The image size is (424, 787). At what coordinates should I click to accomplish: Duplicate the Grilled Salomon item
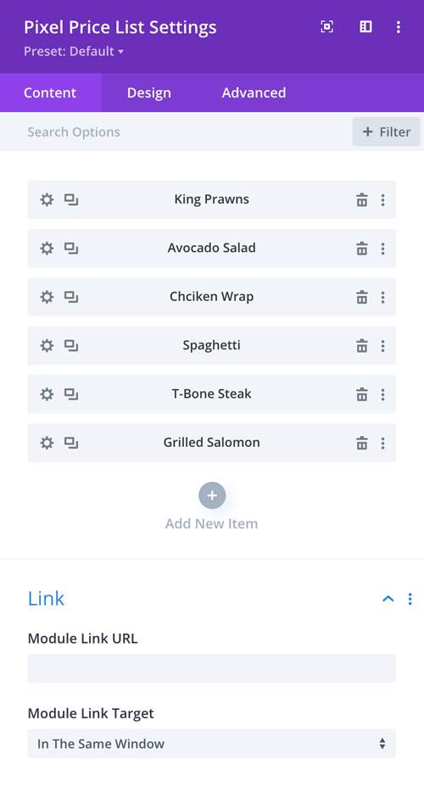71,444
